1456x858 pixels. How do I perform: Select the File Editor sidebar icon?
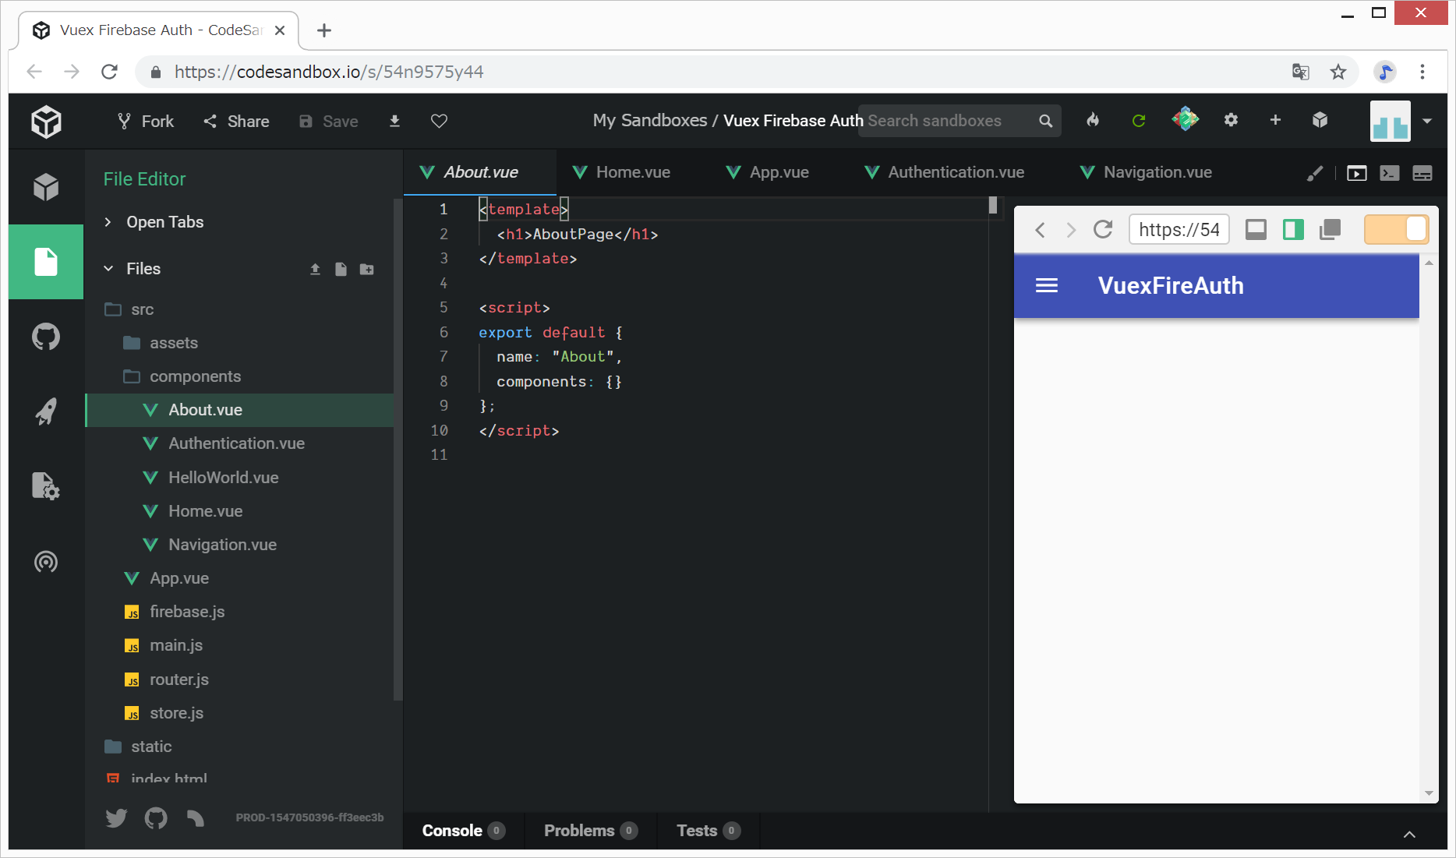[x=46, y=262]
